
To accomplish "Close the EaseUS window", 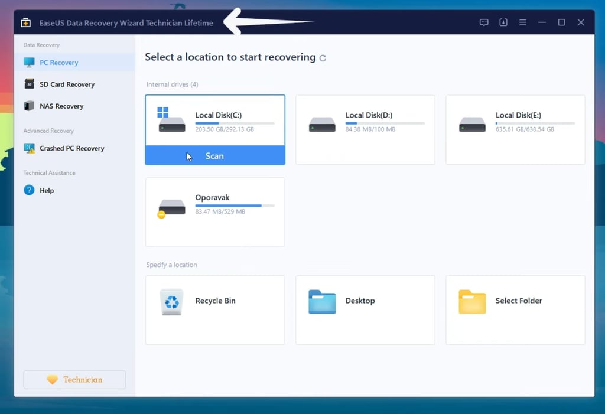I will 581,22.
